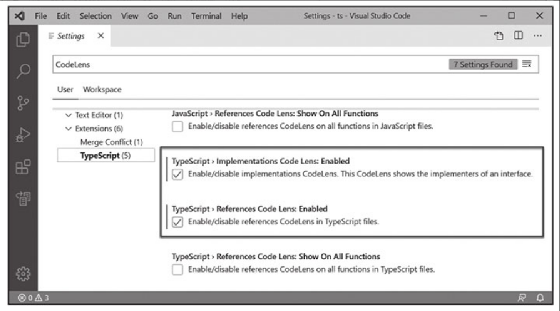Open the Explorer view in activity bar

(23, 39)
